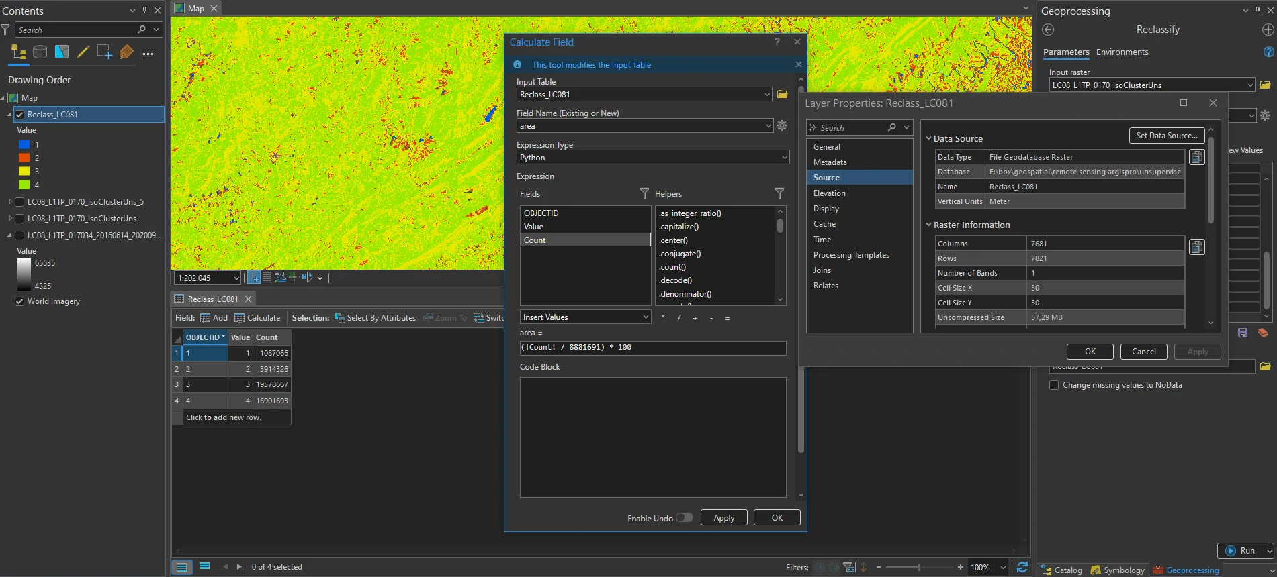
Task: Click the map grid icon below map
Action: 267,277
